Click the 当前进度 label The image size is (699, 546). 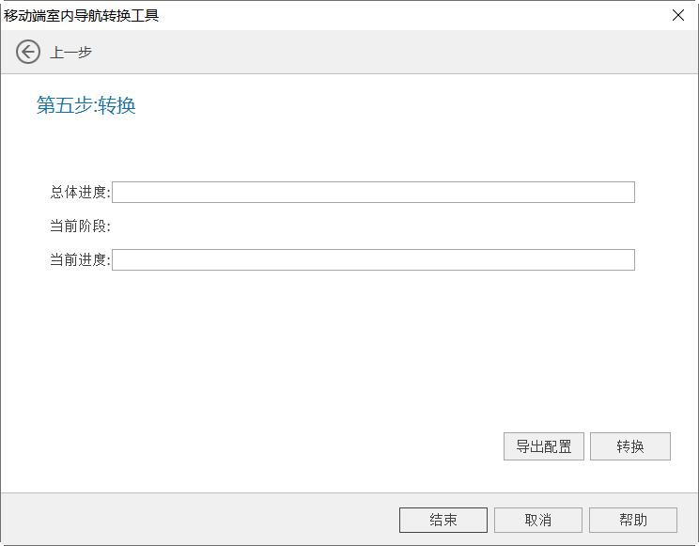(80, 260)
